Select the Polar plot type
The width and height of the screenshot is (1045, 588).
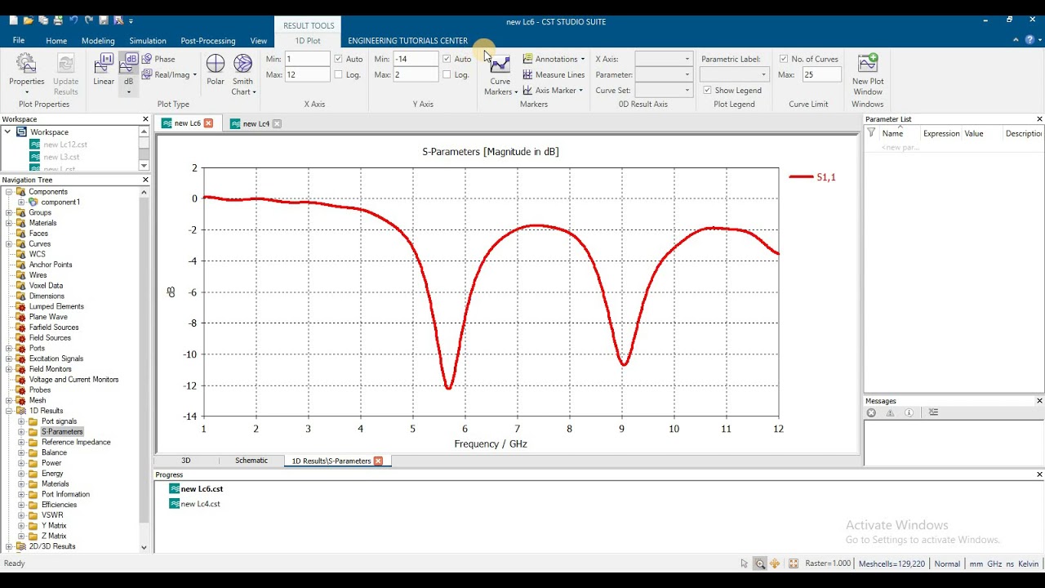[x=216, y=69]
